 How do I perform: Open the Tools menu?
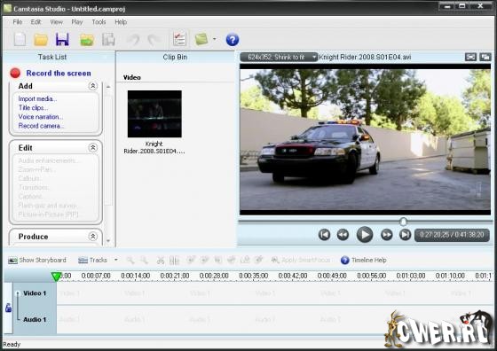99,22
